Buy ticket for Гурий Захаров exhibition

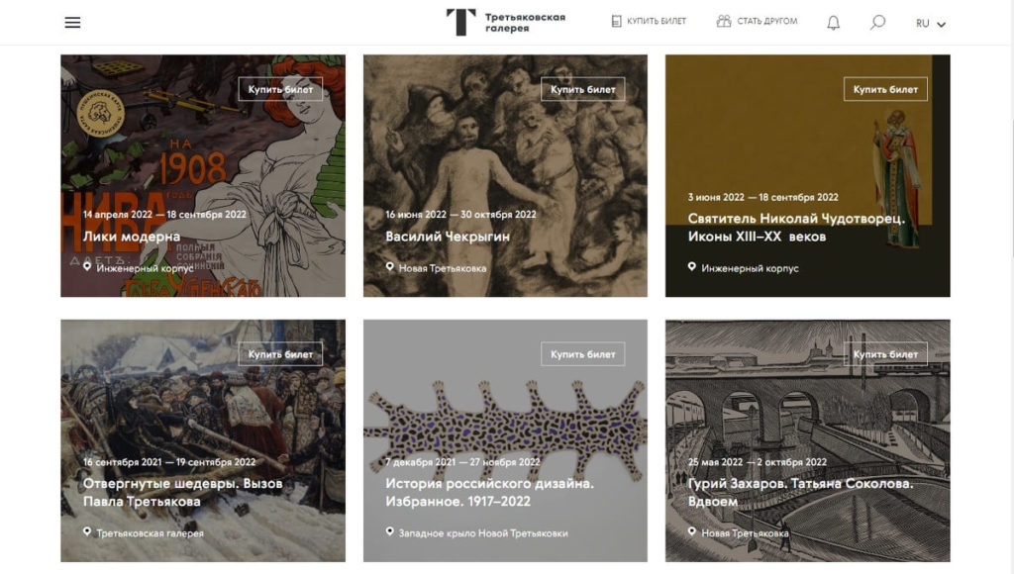pyautogui.click(x=885, y=354)
